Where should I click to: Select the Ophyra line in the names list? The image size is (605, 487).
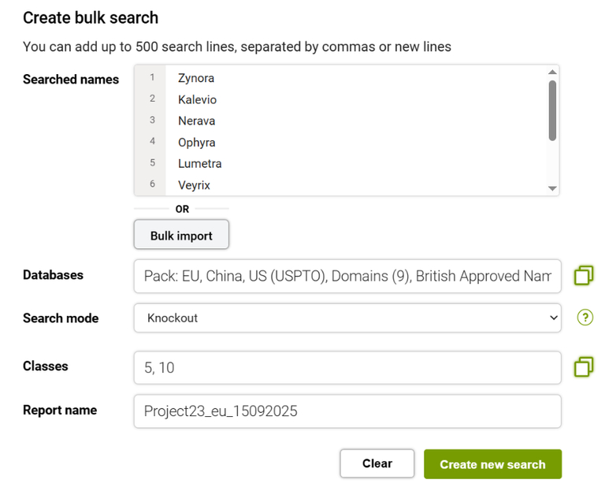(196, 142)
